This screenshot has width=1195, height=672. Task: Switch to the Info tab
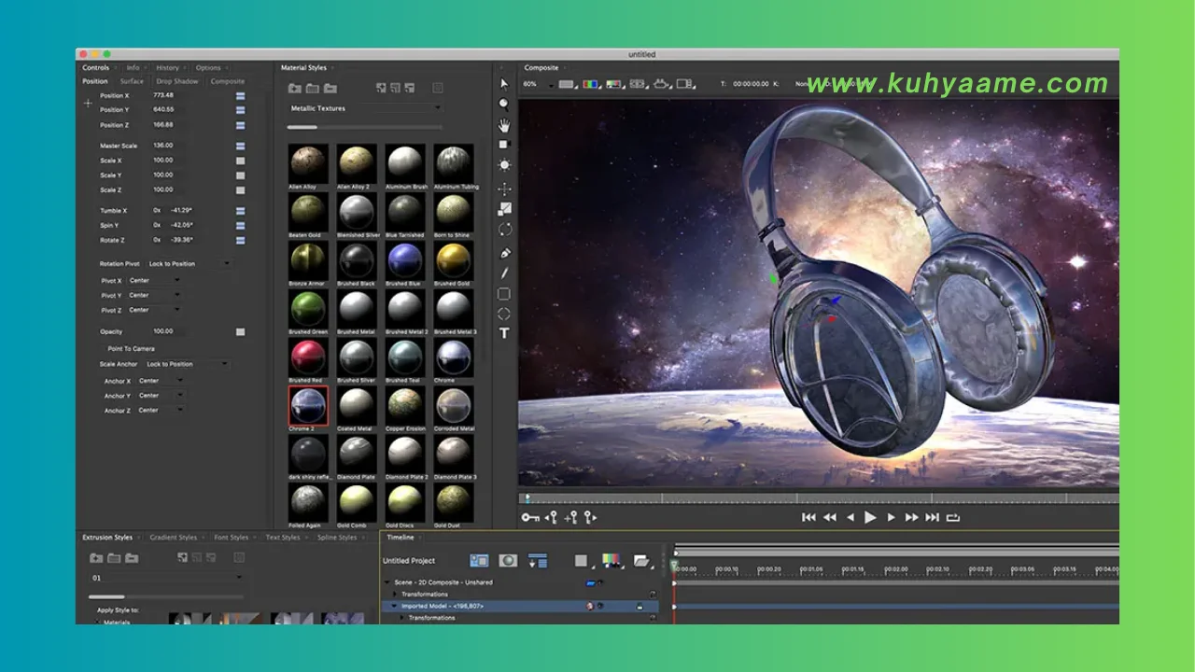pos(134,67)
